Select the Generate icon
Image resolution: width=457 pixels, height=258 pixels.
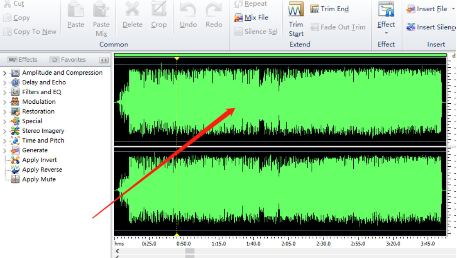coord(15,150)
